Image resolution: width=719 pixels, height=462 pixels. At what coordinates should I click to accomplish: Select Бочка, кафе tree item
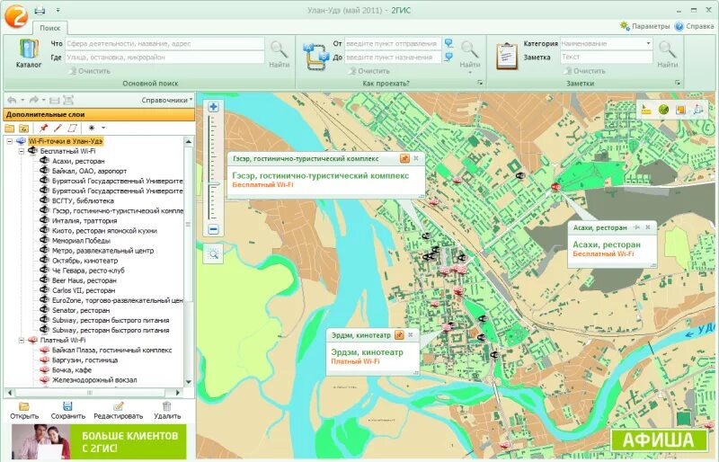click(x=72, y=370)
